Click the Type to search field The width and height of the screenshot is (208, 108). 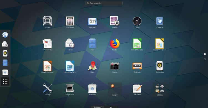click(104, 3)
